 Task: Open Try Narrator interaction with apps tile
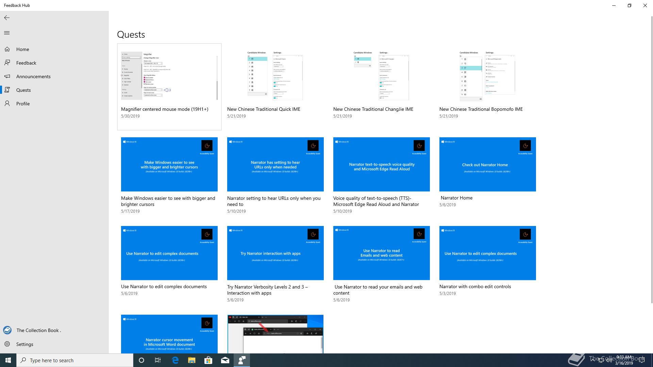point(275,253)
